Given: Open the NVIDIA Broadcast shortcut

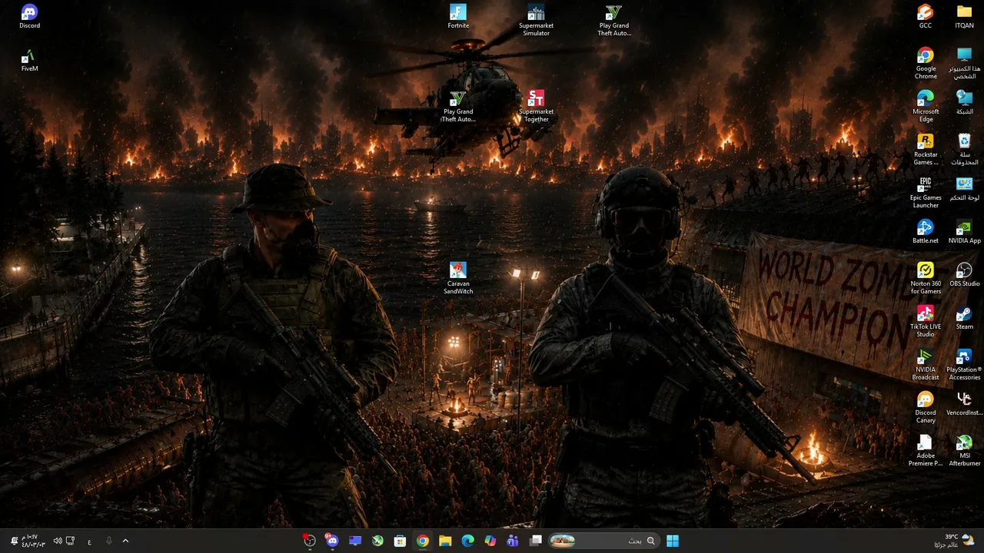Looking at the screenshot, I should (926, 365).
